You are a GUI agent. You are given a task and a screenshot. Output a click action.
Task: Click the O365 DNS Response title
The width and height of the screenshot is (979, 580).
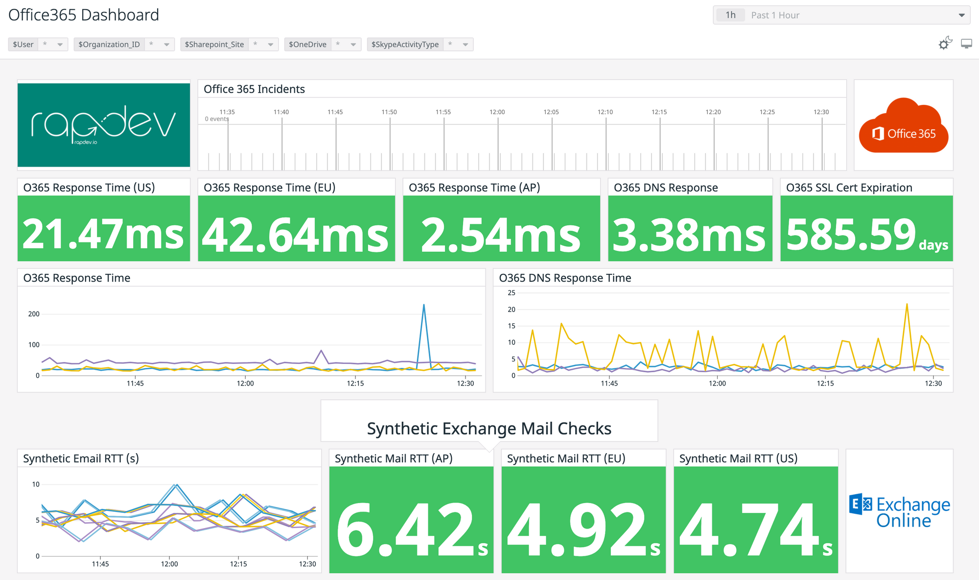pos(666,188)
